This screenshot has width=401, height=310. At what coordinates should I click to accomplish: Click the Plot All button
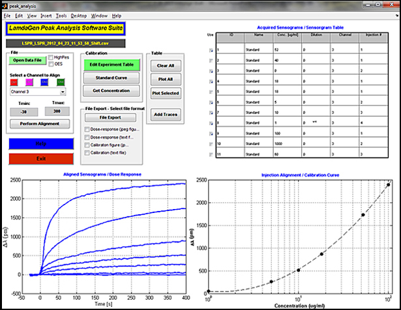(x=166, y=79)
